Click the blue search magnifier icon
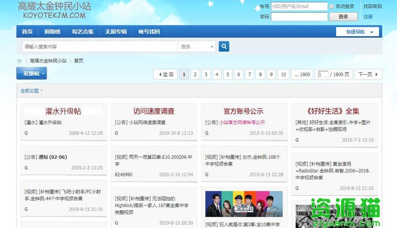397x228 pixels. pyautogui.click(x=224, y=47)
